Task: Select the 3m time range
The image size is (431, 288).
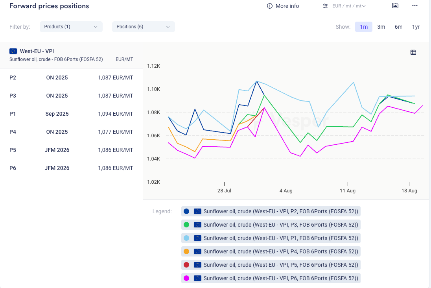Action: [x=381, y=27]
